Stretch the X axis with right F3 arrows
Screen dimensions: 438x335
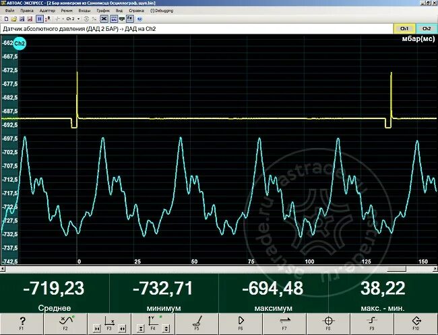(x=122, y=329)
